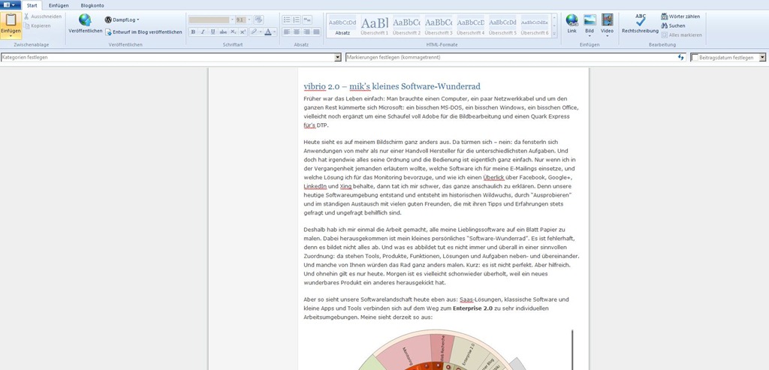Click the Video filmstrip icon
Screen dimensions: 769x370
point(607,21)
